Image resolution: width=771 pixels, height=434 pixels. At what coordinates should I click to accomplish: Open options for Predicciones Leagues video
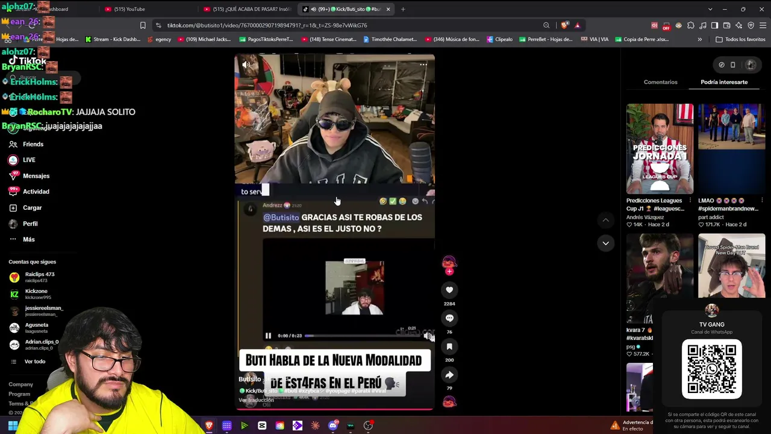690,201
